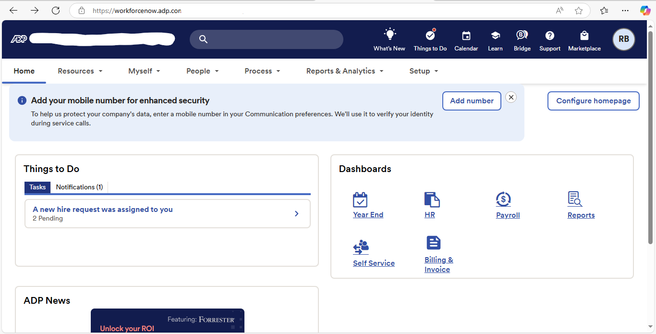Image resolution: width=656 pixels, height=334 pixels.
Task: Click the Read aloud icon in address bar
Action: 559,11
